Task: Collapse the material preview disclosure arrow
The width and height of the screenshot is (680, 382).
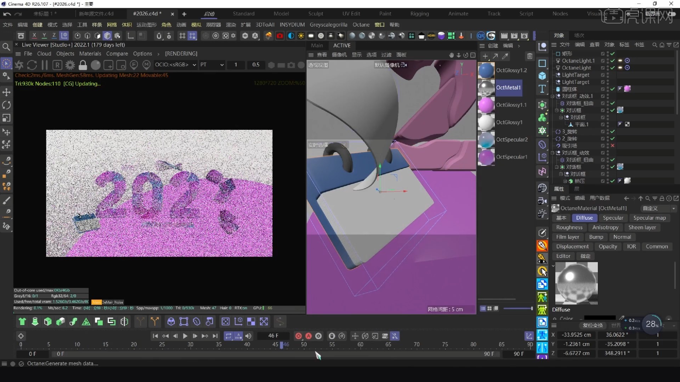Action: click(553, 266)
